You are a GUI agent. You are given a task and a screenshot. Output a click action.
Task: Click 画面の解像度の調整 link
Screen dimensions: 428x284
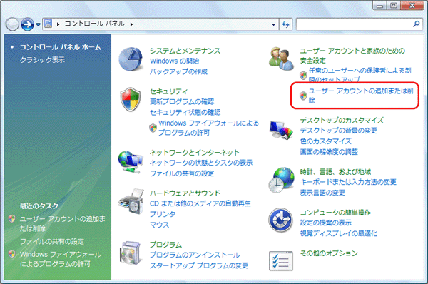(329, 152)
